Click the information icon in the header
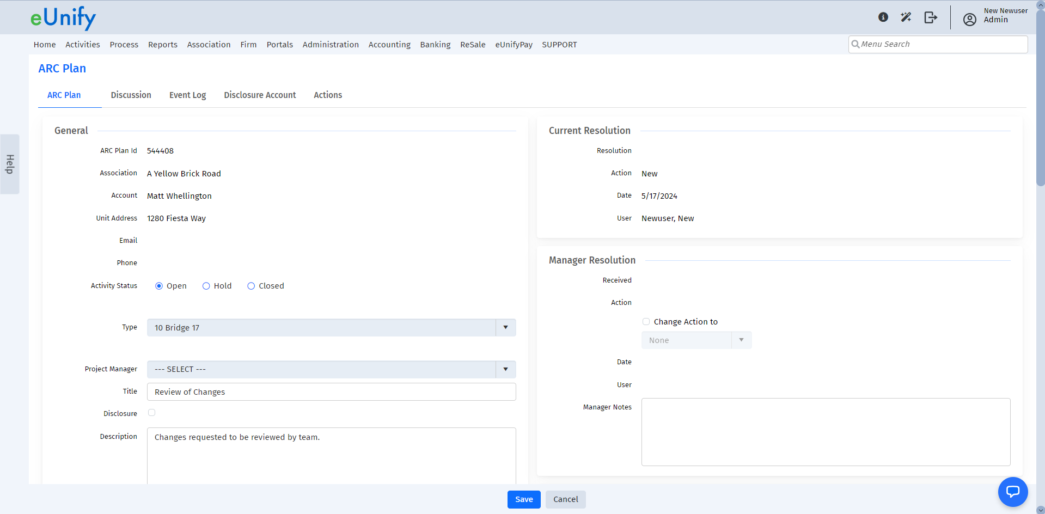The image size is (1045, 514). (x=882, y=17)
